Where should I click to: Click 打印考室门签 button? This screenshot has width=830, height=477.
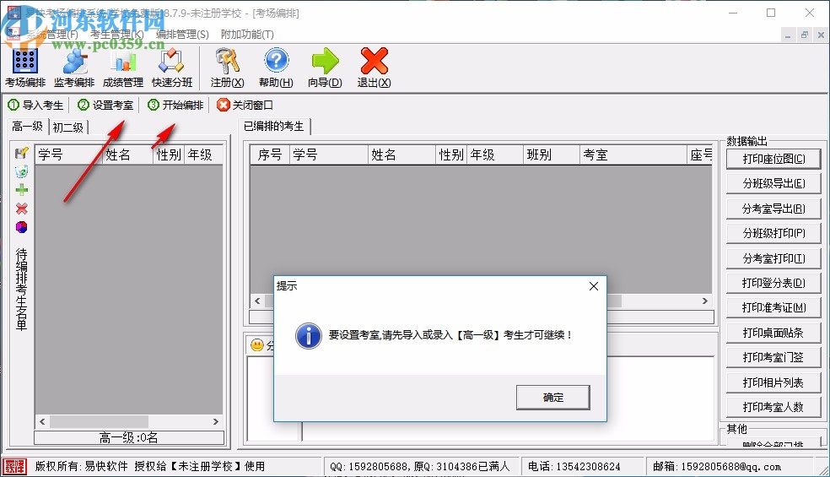[x=773, y=357]
